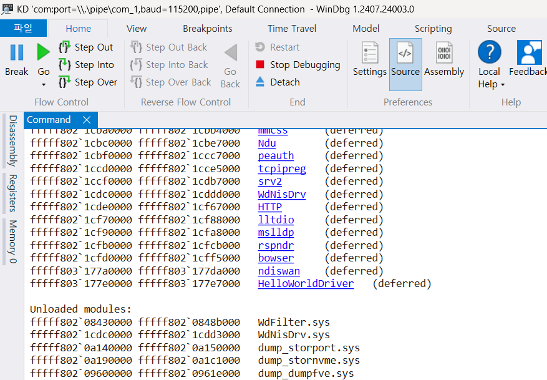
Task: Switch to the View ribbon tab
Action: [137, 28]
